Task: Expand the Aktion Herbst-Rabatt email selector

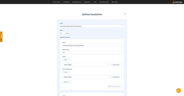Action: click(86, 65)
